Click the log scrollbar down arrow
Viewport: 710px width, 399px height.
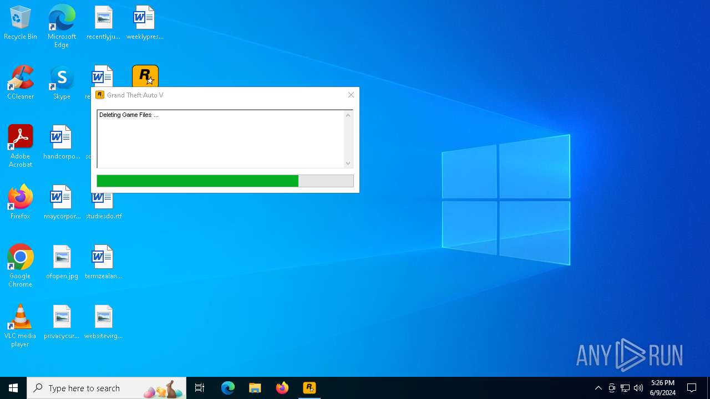coord(348,163)
